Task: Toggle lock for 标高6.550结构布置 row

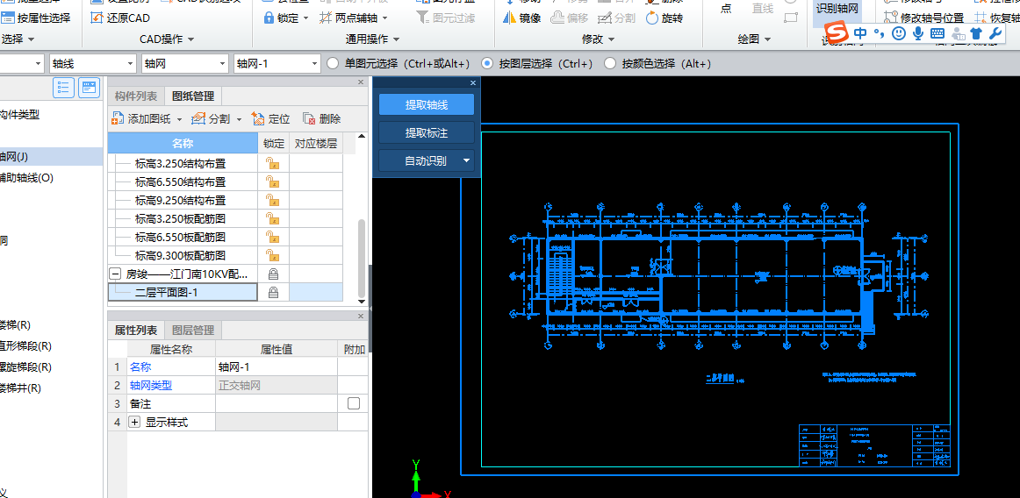Action: pos(273,181)
